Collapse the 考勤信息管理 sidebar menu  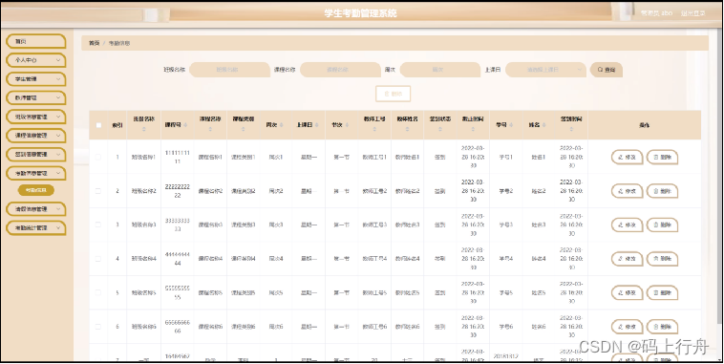pyautogui.click(x=36, y=173)
